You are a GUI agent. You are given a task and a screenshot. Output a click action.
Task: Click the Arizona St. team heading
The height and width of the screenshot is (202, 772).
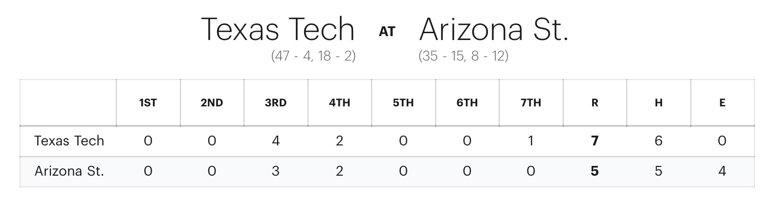click(x=494, y=29)
